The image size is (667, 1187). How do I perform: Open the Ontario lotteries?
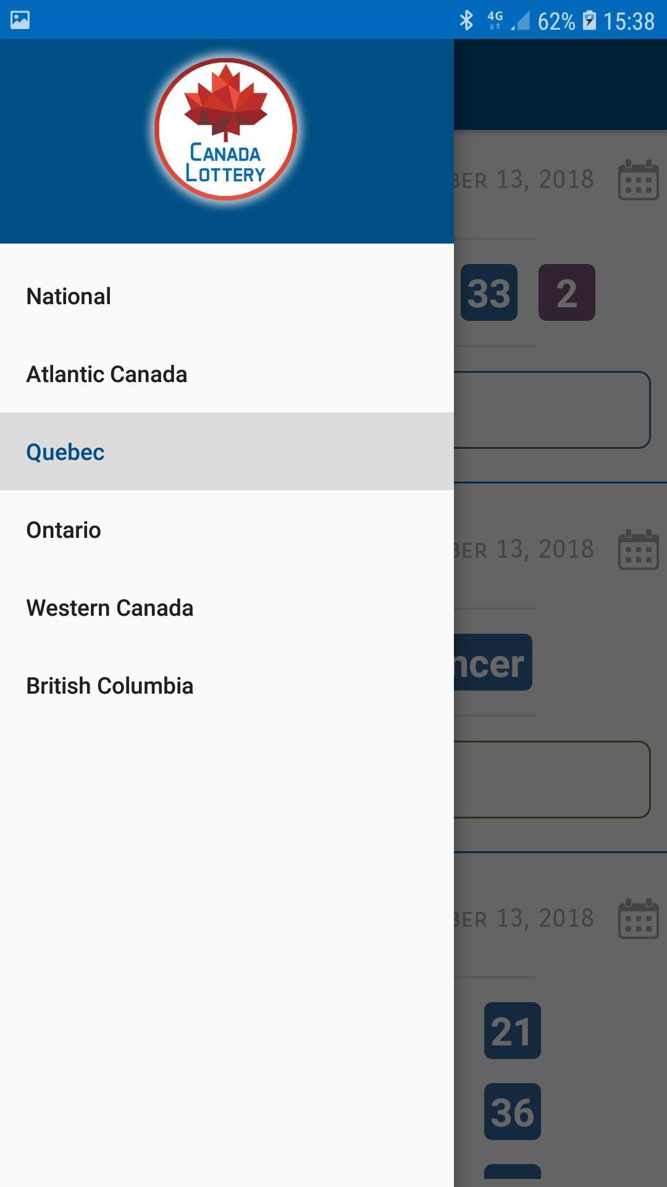tap(227, 530)
